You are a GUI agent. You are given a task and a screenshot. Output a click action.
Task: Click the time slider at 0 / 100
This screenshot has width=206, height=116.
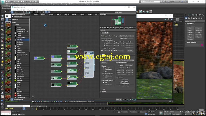point(39,106)
